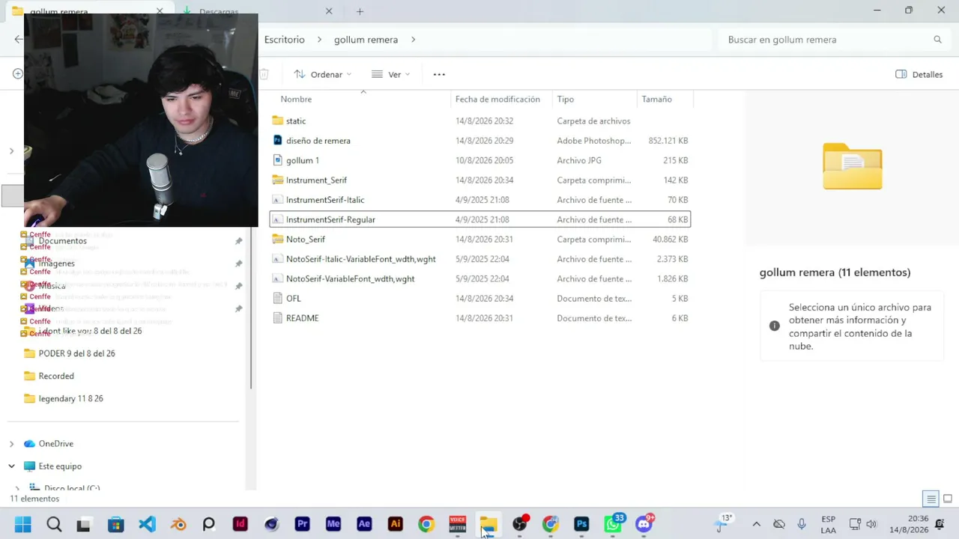Click gollum remera in the address breadcrumb
Viewport: 959px width, 539px height.
[x=366, y=40]
